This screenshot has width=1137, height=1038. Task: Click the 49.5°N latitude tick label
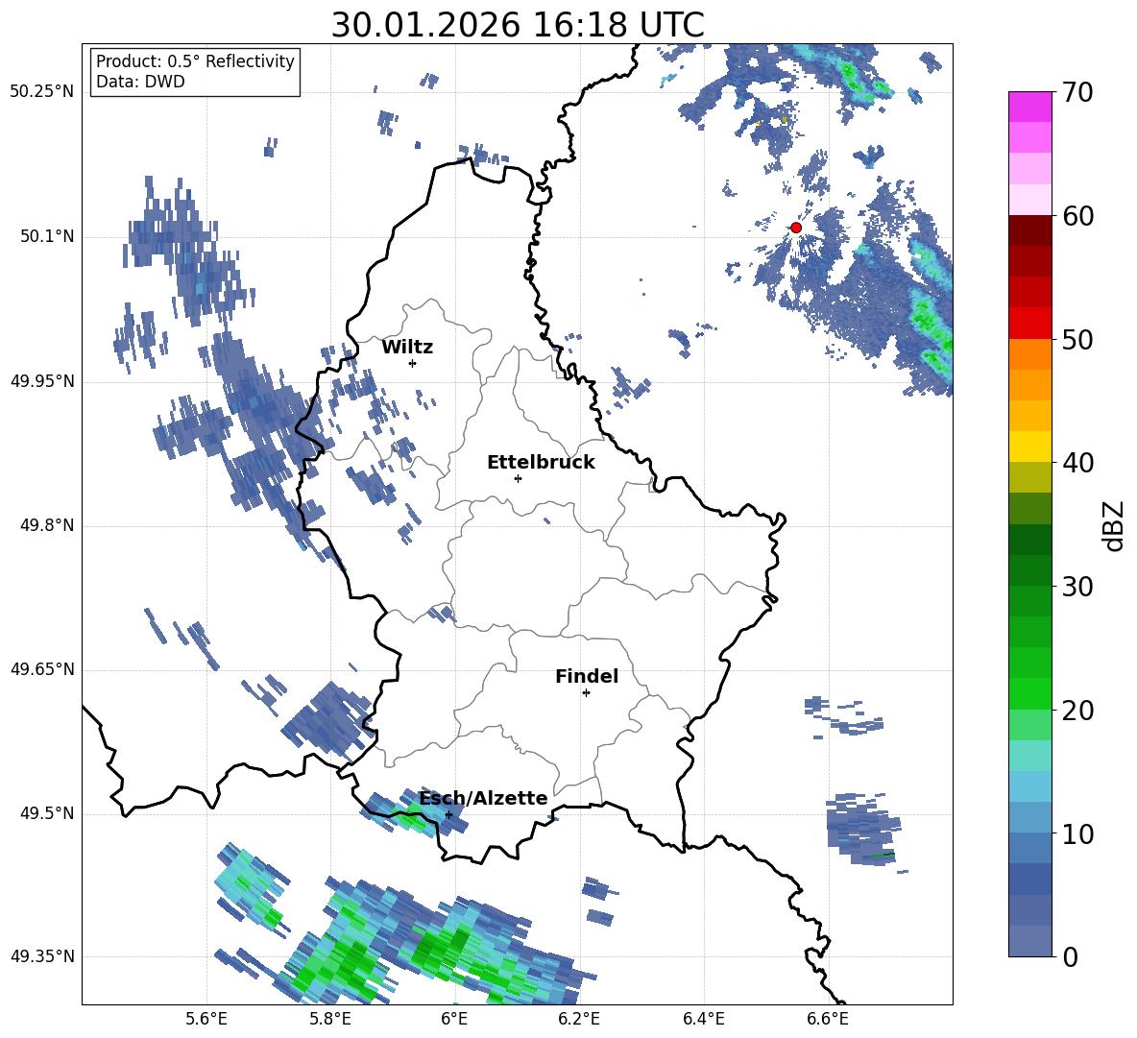[47, 813]
